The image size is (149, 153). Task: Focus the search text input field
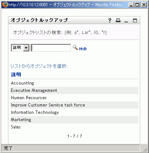[51, 48]
